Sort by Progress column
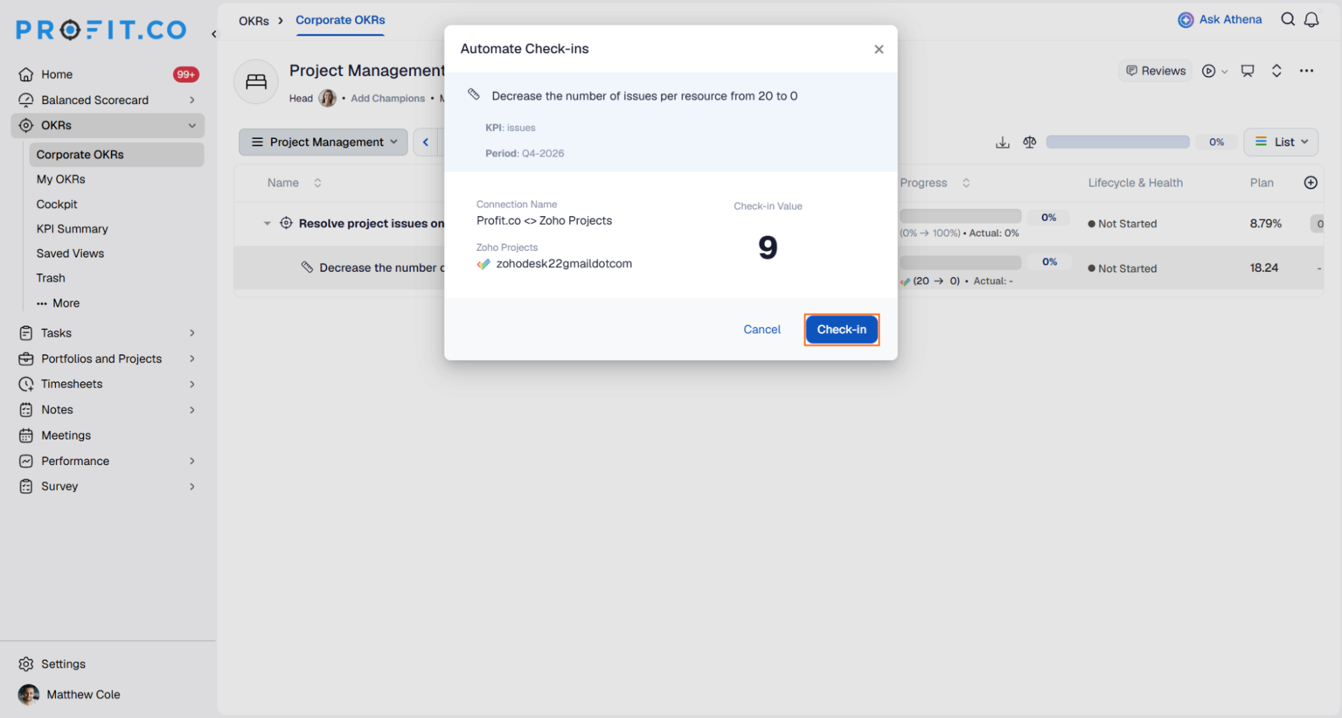Image resolution: width=1342 pixels, height=718 pixels. click(966, 183)
